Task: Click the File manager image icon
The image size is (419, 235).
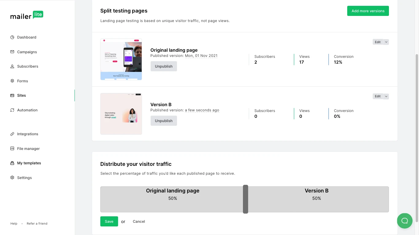Action: (x=12, y=149)
